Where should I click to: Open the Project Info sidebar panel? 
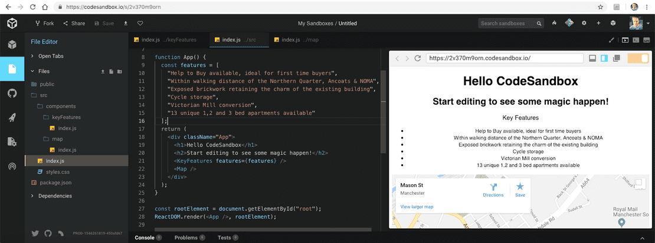click(12, 44)
